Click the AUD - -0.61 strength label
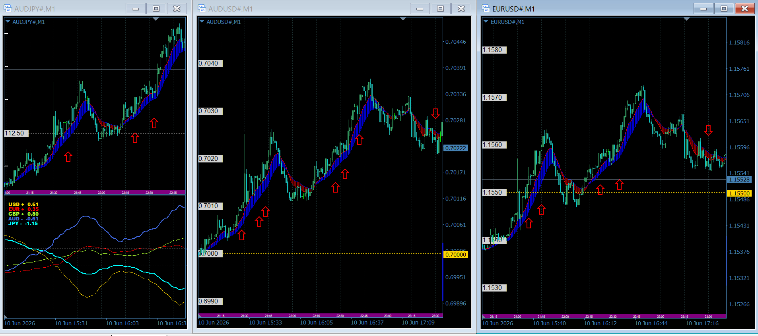 coord(23,219)
